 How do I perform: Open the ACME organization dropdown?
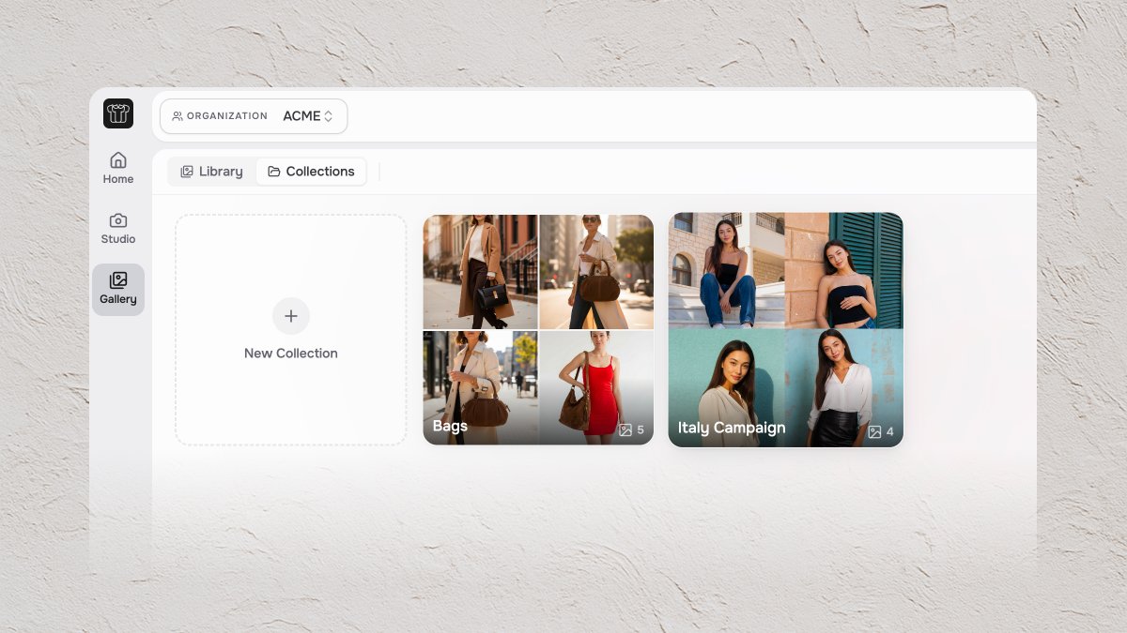(x=254, y=116)
